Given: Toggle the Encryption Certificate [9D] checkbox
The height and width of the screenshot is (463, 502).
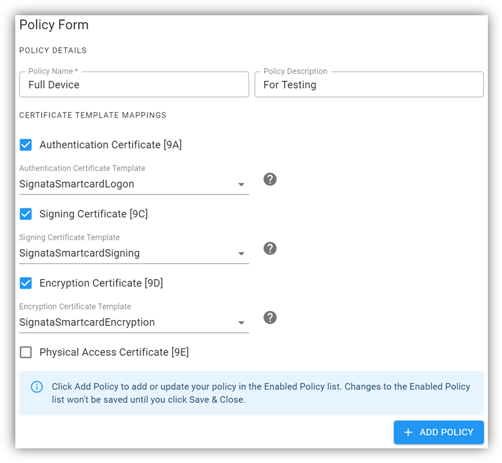Looking at the screenshot, I should coord(26,283).
